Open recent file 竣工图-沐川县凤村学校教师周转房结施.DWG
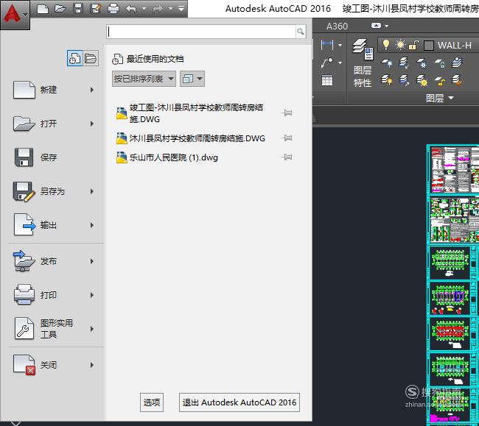 195,113
